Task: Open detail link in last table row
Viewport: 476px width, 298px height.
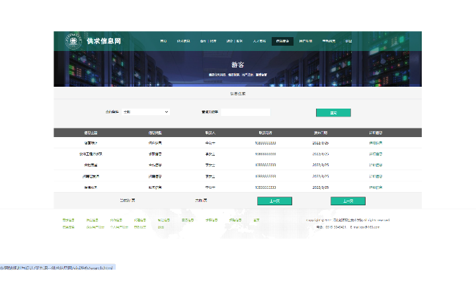Action: 376,187
